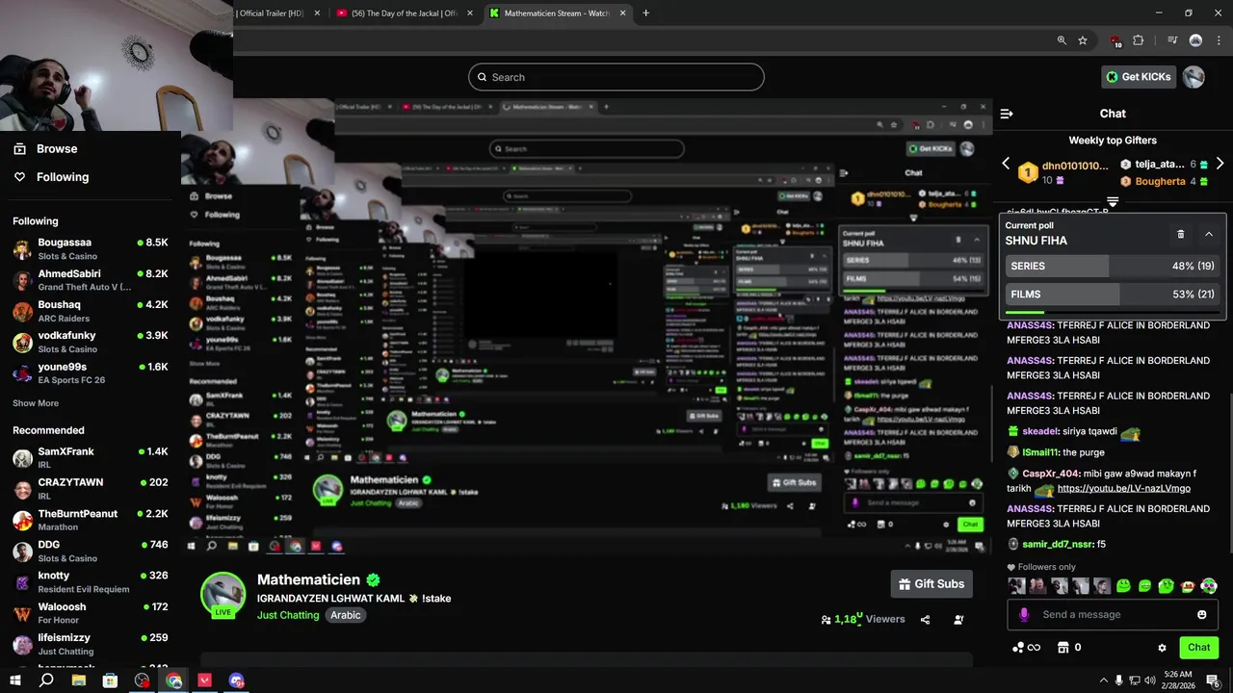This screenshot has height=693, width=1233.
Task: Collapse chat with the Chat header icon
Action: click(x=1007, y=114)
